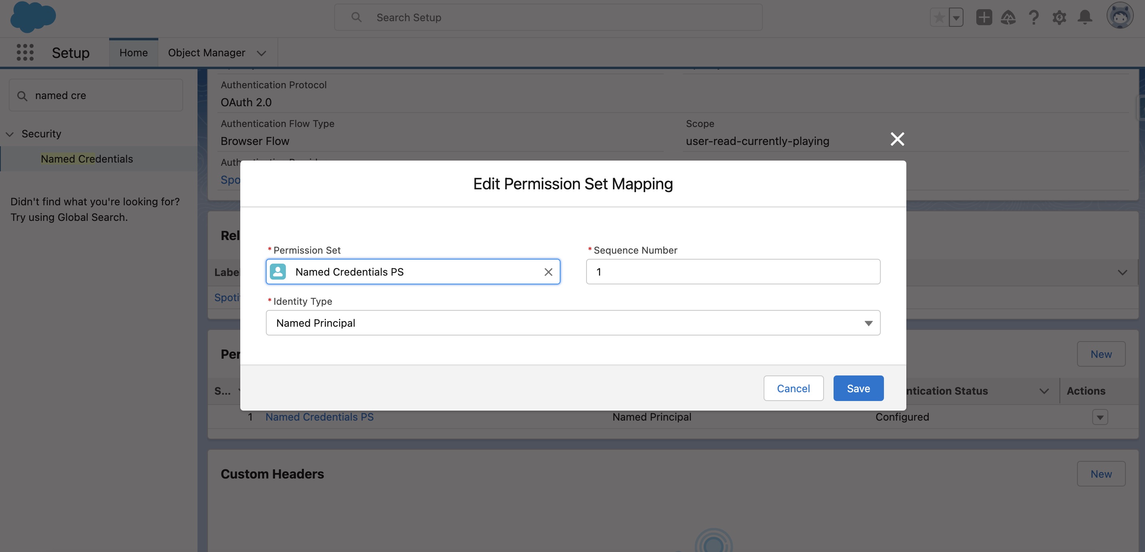
Task: Open the column chevron in Related Named Credentials table
Action: [1122, 273]
